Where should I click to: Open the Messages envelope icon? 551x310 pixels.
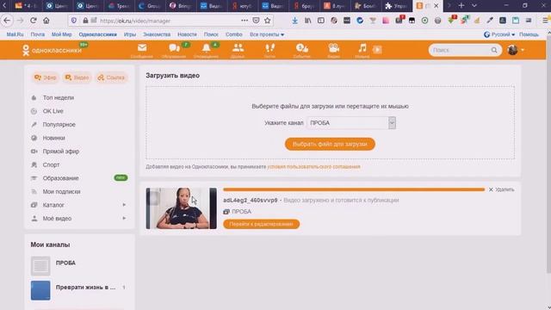pos(142,48)
